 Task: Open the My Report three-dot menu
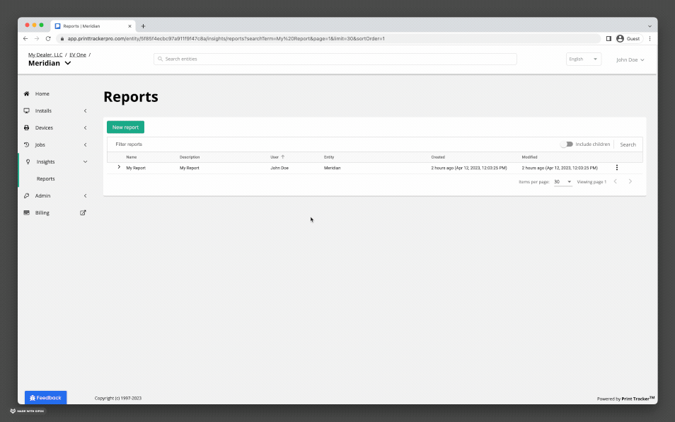click(616, 168)
